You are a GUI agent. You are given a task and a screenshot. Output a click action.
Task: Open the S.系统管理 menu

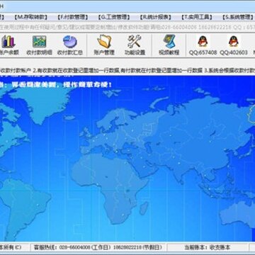tap(238, 17)
